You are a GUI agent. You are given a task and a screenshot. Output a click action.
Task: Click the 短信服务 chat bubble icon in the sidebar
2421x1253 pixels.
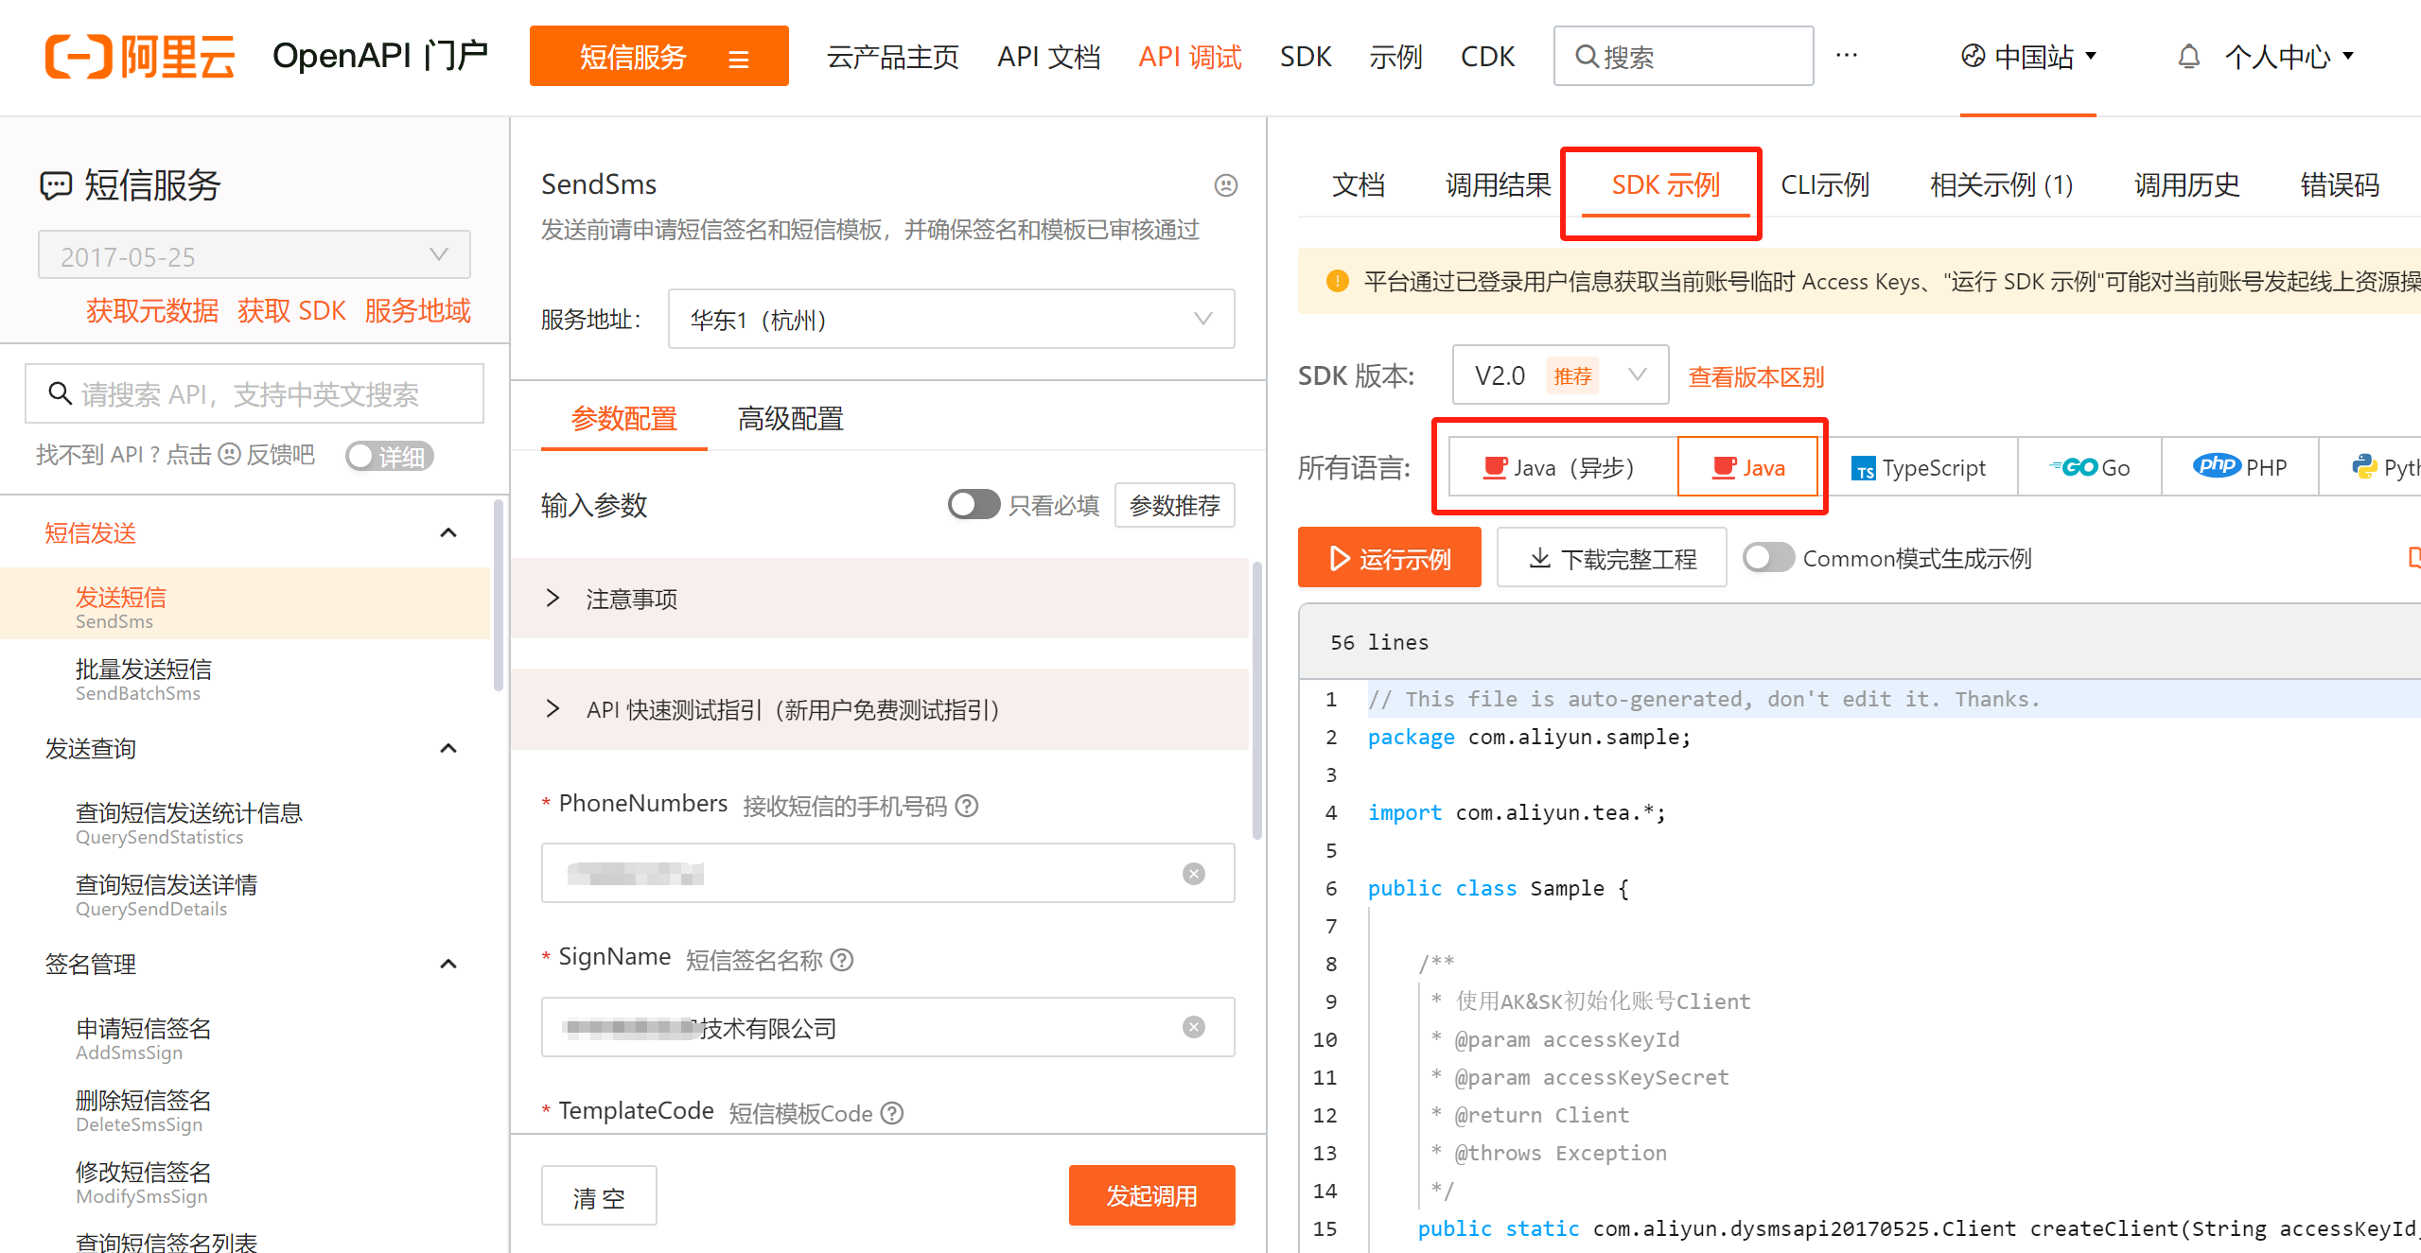point(56,185)
